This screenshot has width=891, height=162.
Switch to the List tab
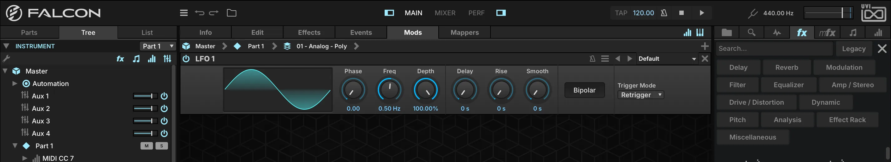pos(147,32)
